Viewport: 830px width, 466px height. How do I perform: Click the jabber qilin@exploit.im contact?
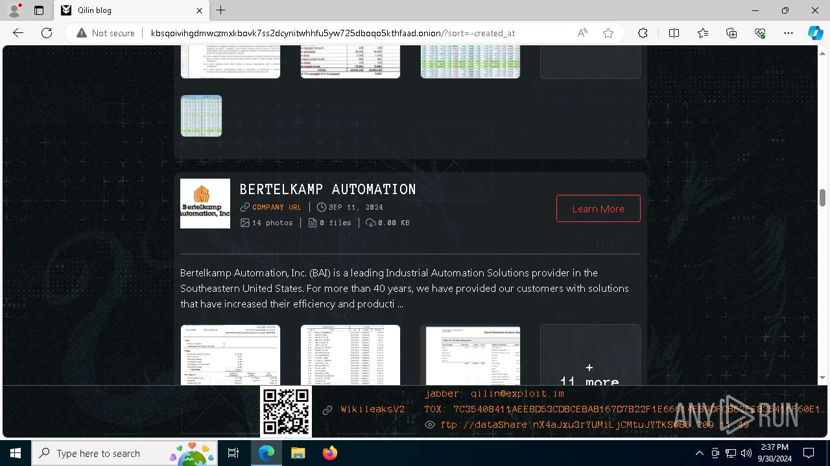[x=494, y=394]
